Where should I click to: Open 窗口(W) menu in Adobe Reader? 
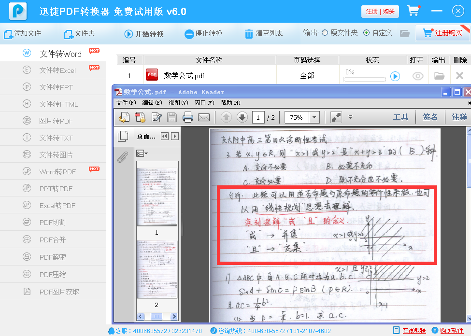pos(204,103)
